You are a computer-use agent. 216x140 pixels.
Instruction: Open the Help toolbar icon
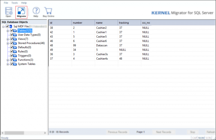pyautogui.click(x=36, y=11)
